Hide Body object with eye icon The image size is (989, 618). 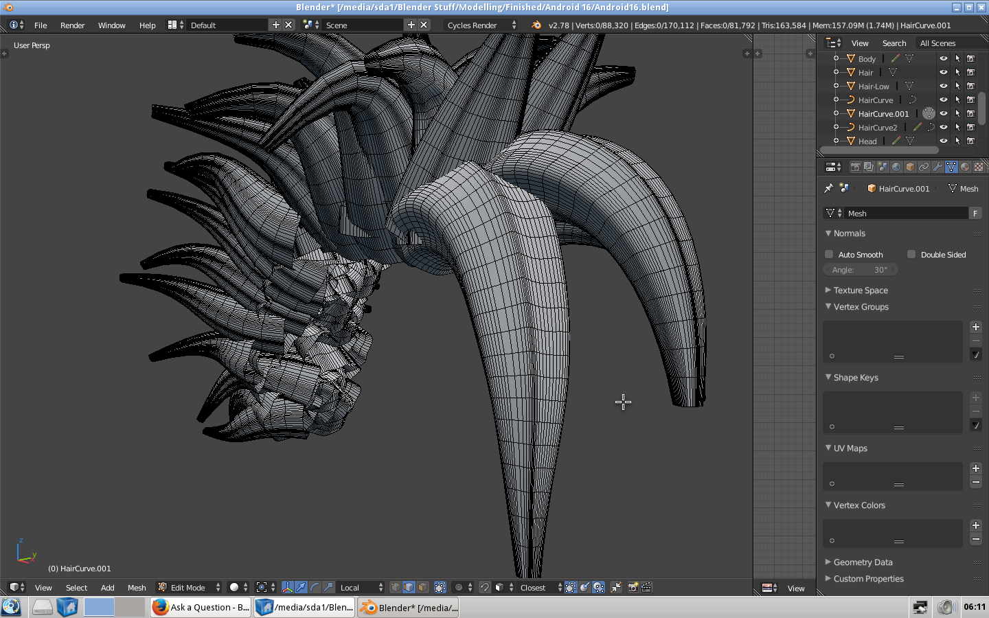point(943,58)
